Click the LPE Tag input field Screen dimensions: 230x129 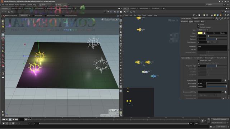pyautogui.click(x=212, y=49)
